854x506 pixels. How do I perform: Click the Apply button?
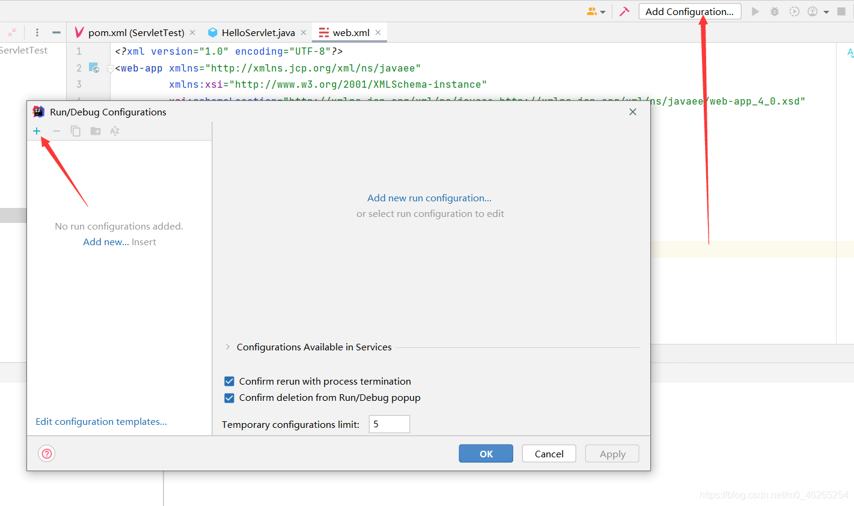click(x=612, y=454)
